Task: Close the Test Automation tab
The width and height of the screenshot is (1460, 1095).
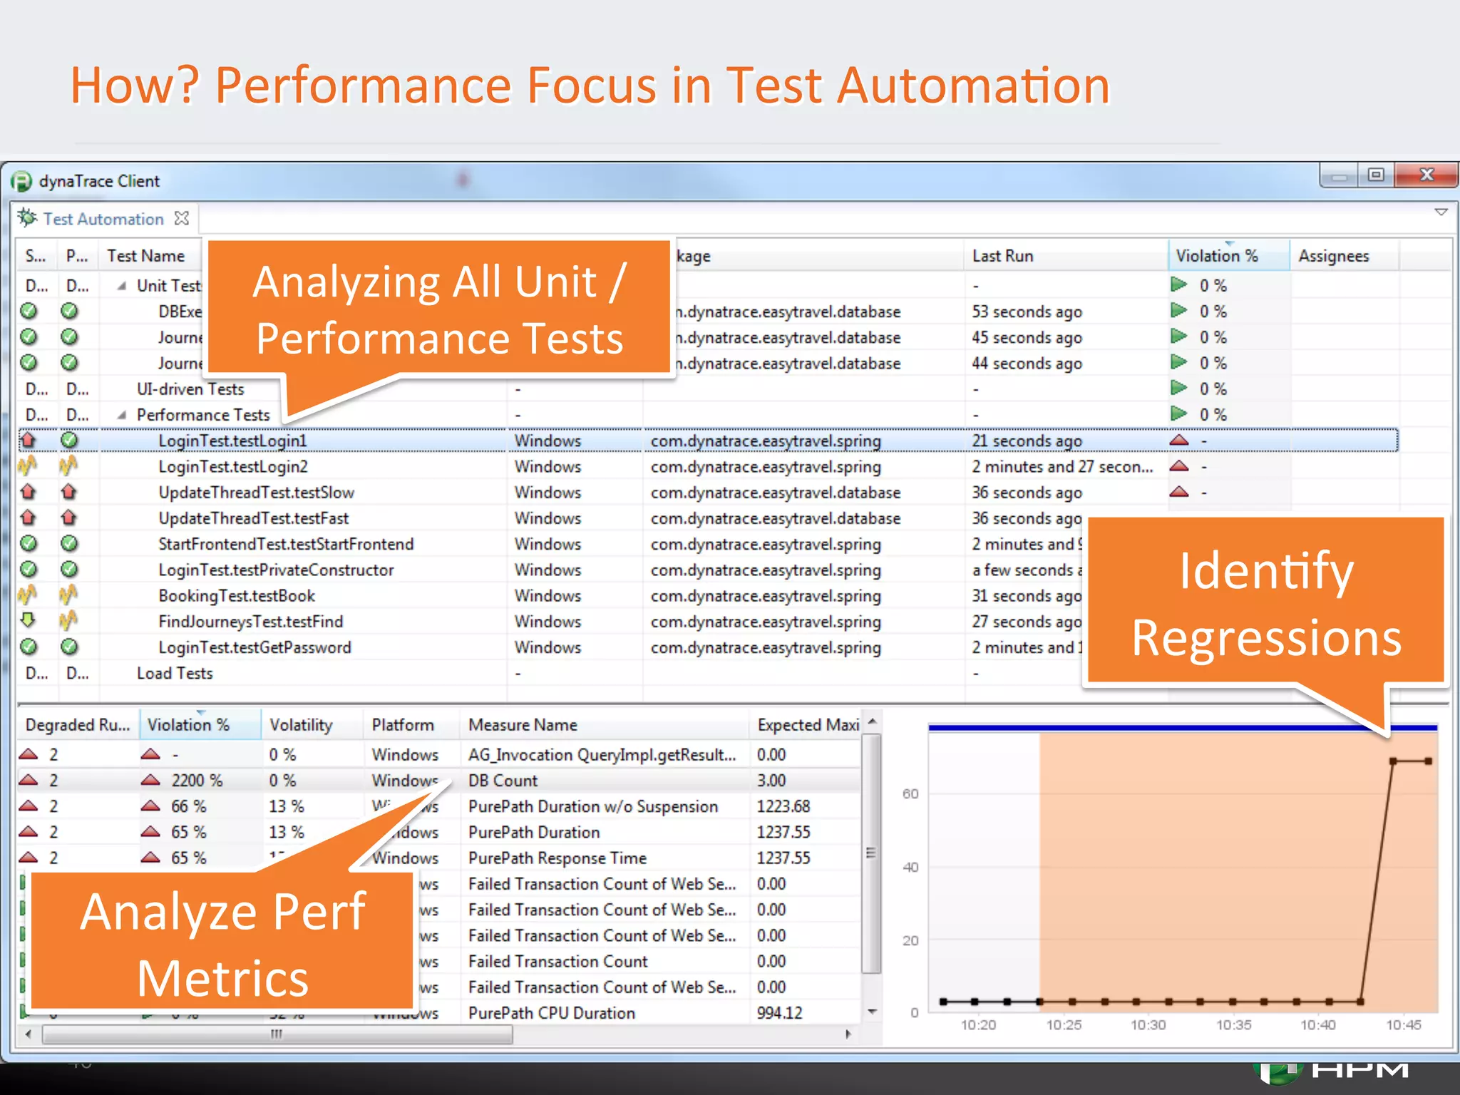Action: pos(182,218)
